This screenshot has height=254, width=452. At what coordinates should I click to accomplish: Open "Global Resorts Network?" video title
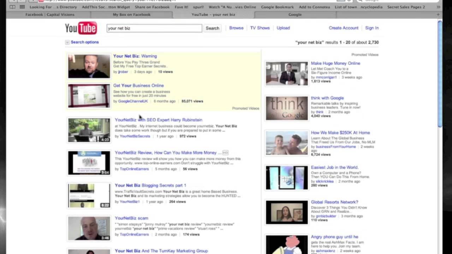[334, 202]
